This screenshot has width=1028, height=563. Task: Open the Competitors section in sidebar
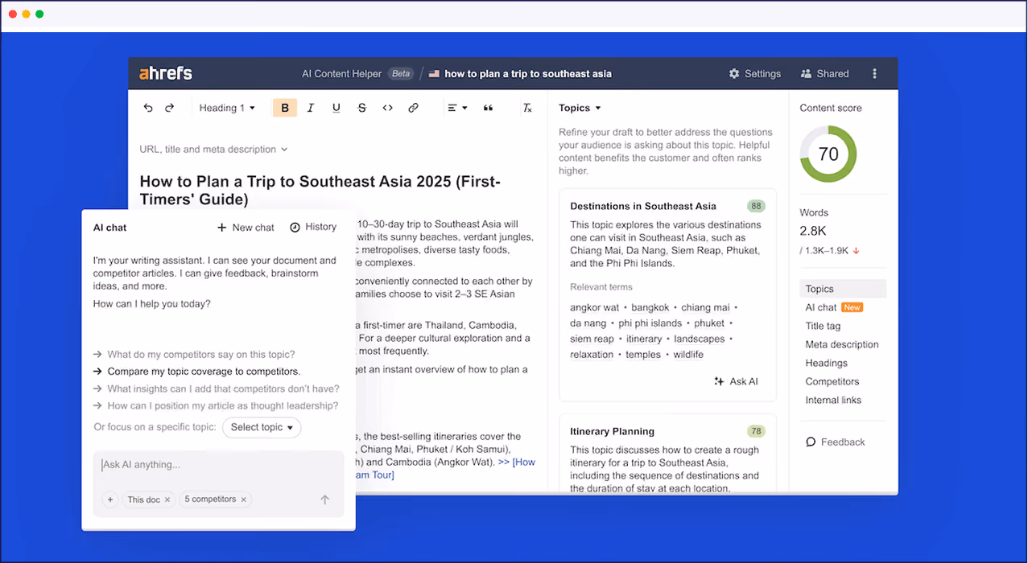pyautogui.click(x=832, y=381)
